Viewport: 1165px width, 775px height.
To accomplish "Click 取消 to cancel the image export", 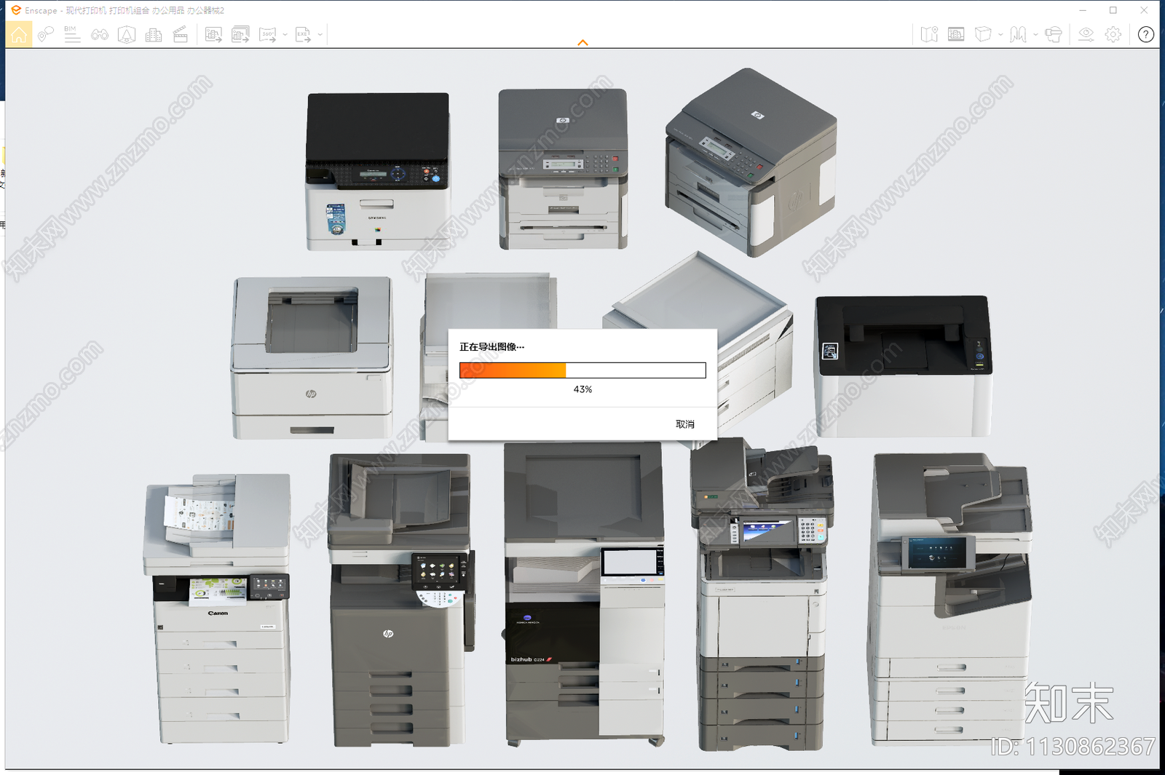I will 685,424.
